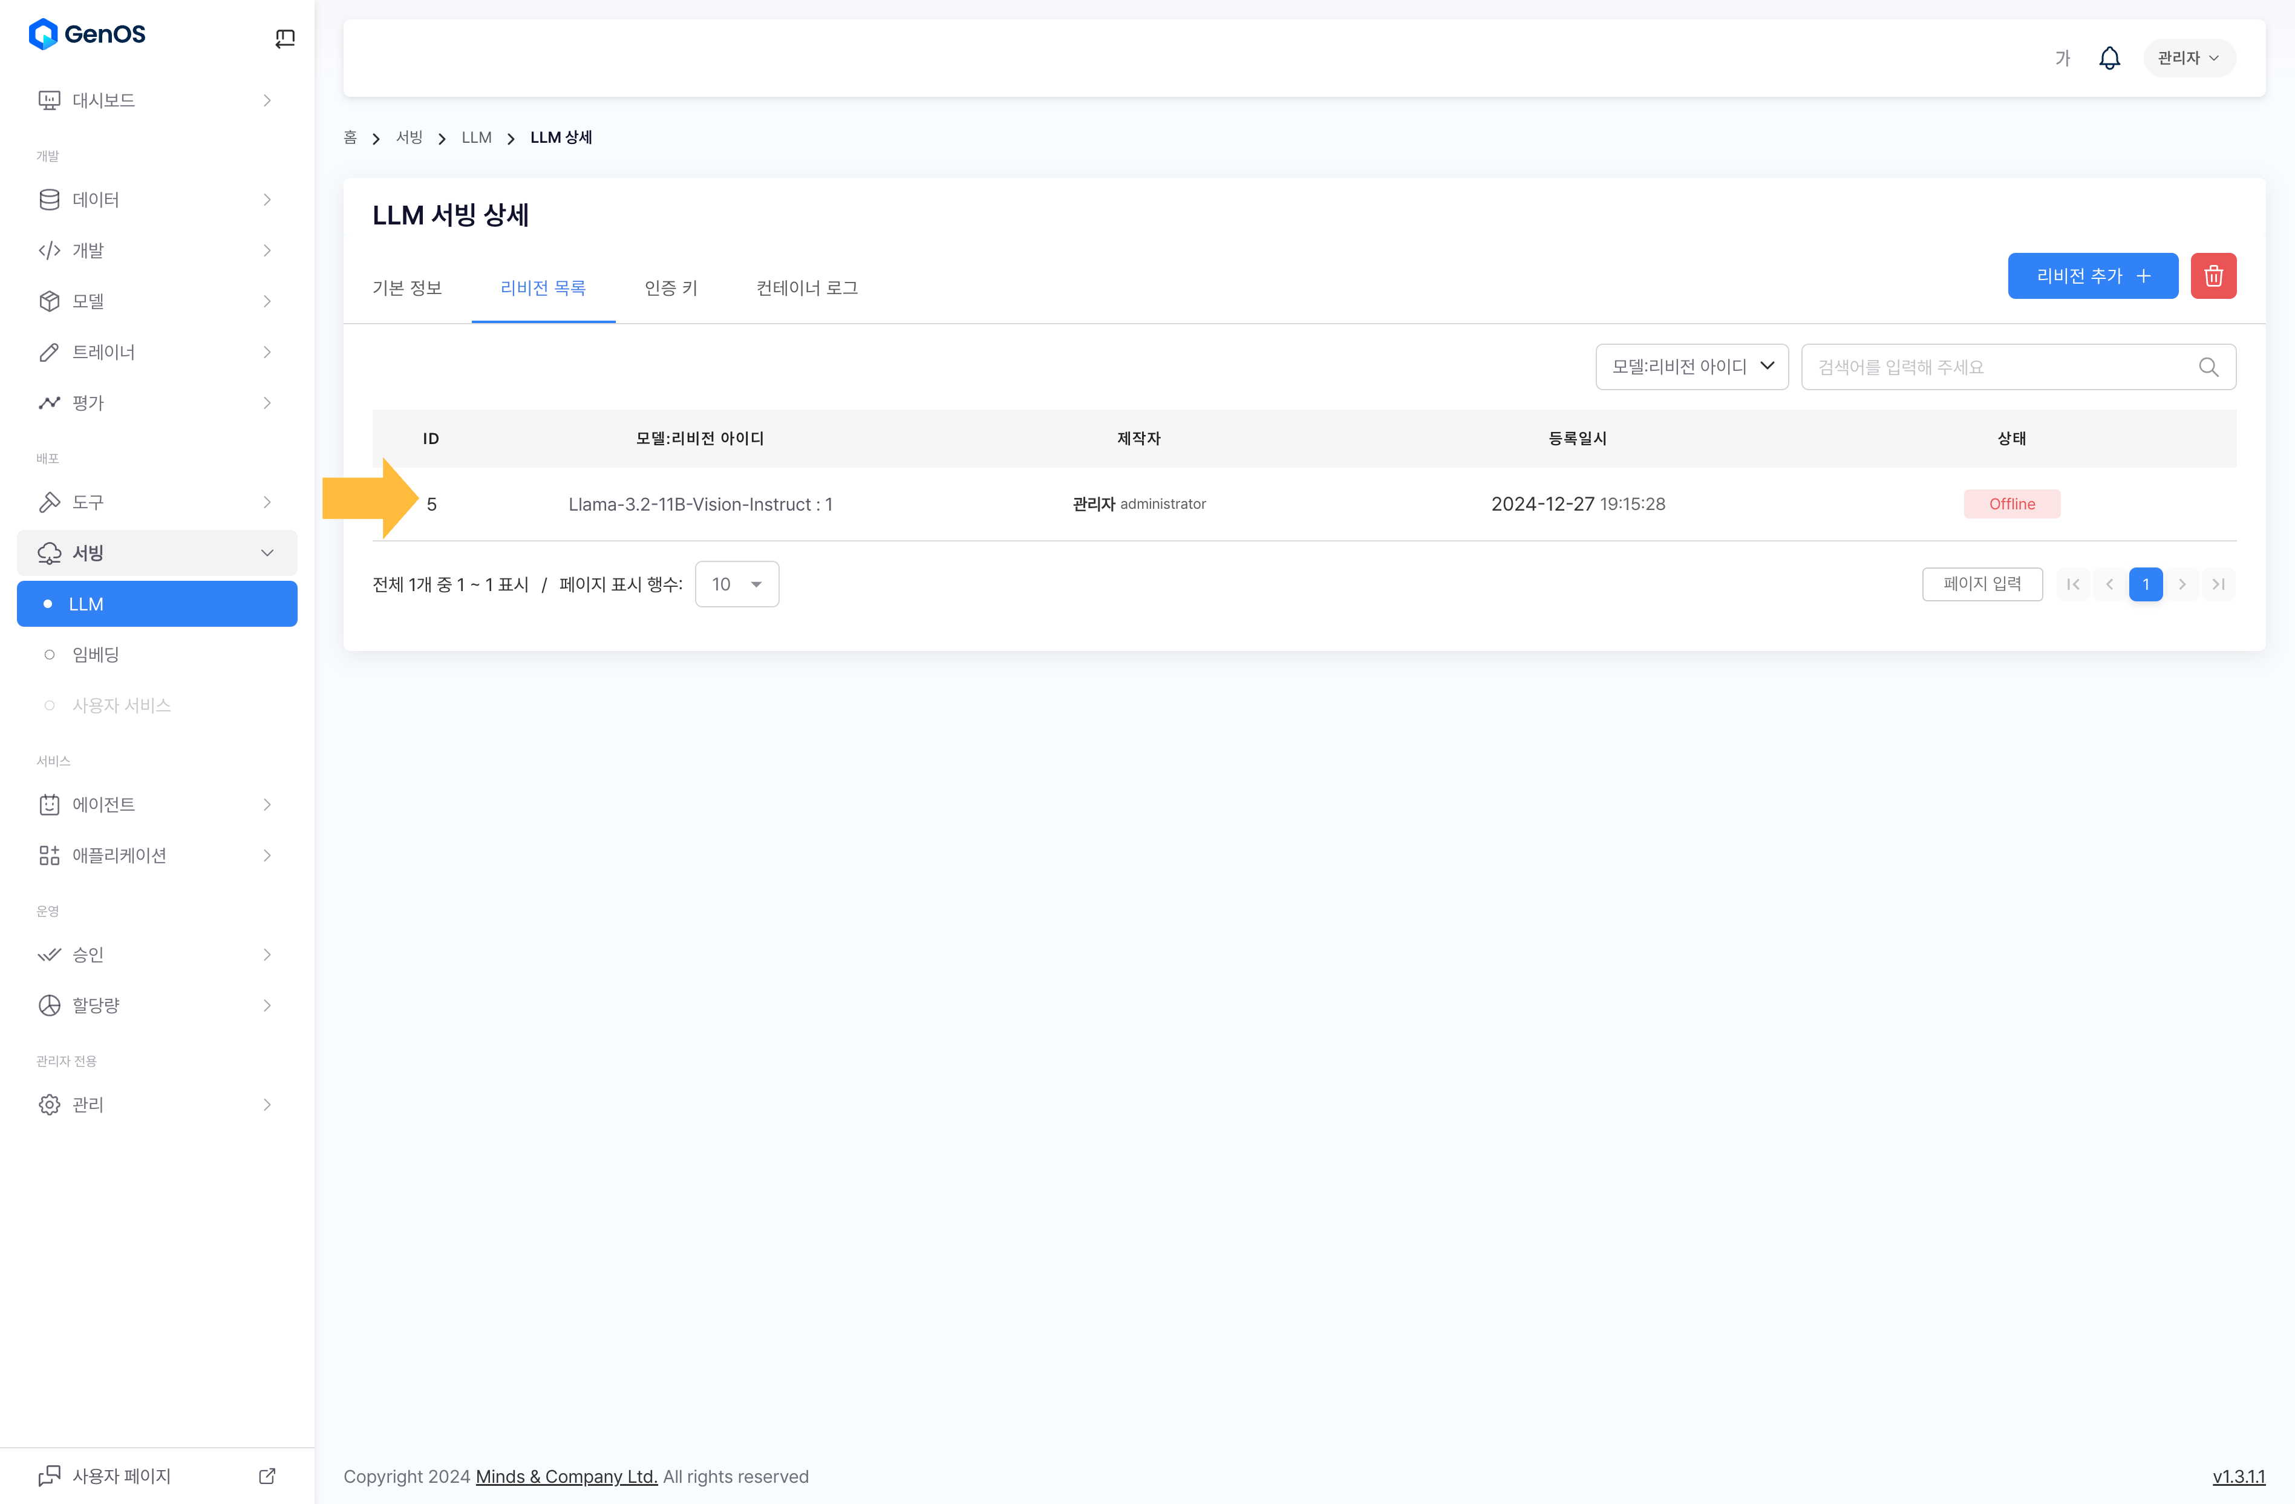Click the GenOS logo
This screenshot has width=2295, height=1504.
tap(87, 34)
